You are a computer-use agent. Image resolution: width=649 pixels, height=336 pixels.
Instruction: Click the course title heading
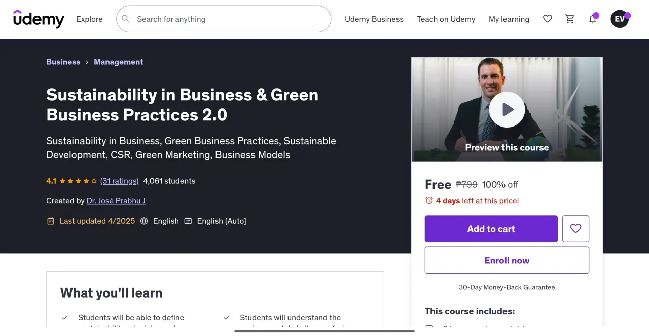(183, 105)
